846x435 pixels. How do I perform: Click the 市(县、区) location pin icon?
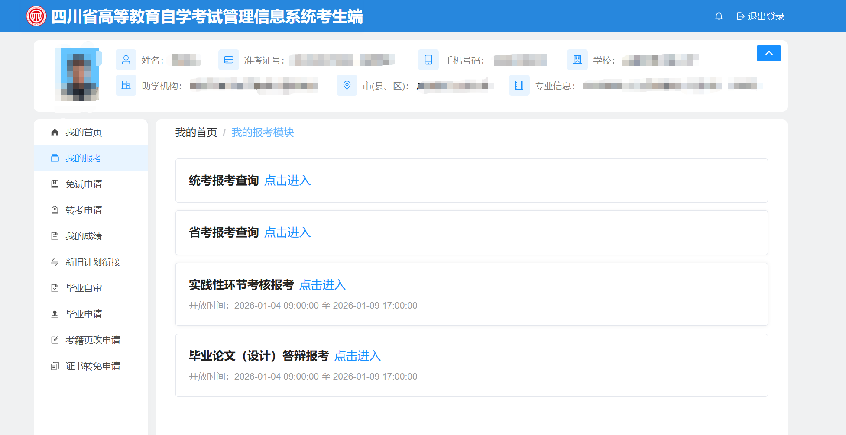pyautogui.click(x=347, y=85)
